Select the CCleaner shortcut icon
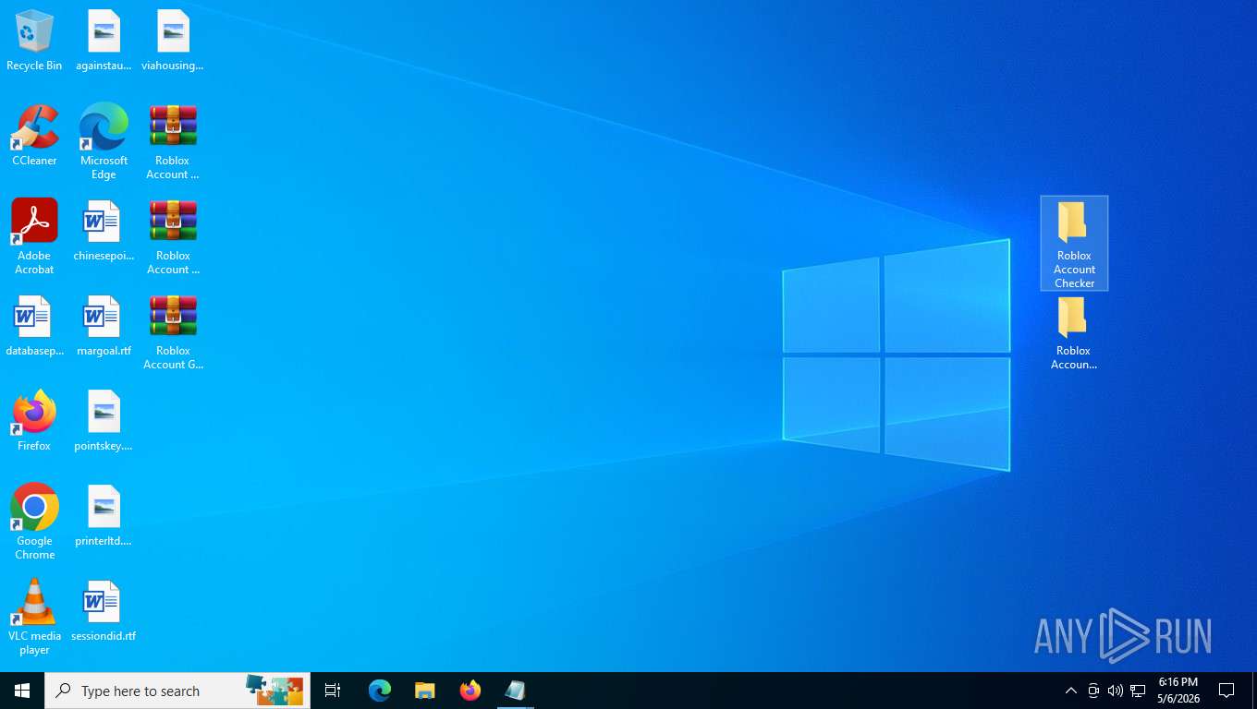The height and width of the screenshot is (709, 1257). tap(34, 136)
